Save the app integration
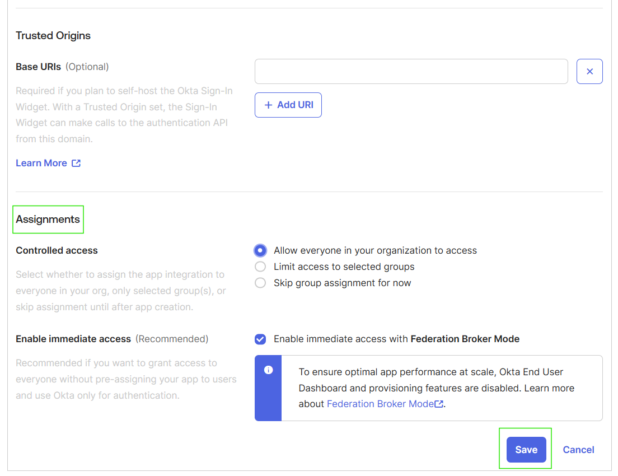Image resolution: width=618 pixels, height=476 pixels. 526,450
